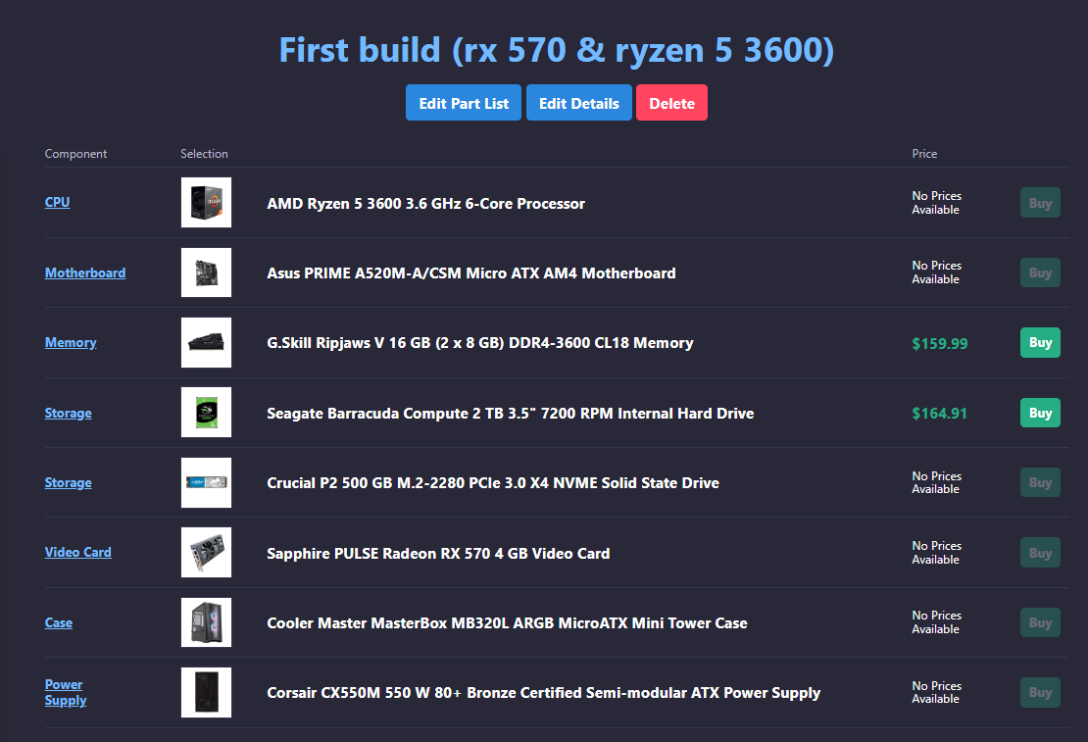Screen dimensions: 1088x742
Task: Select Sapphire PULSE Radeon RX 570 name
Action: click(x=438, y=553)
